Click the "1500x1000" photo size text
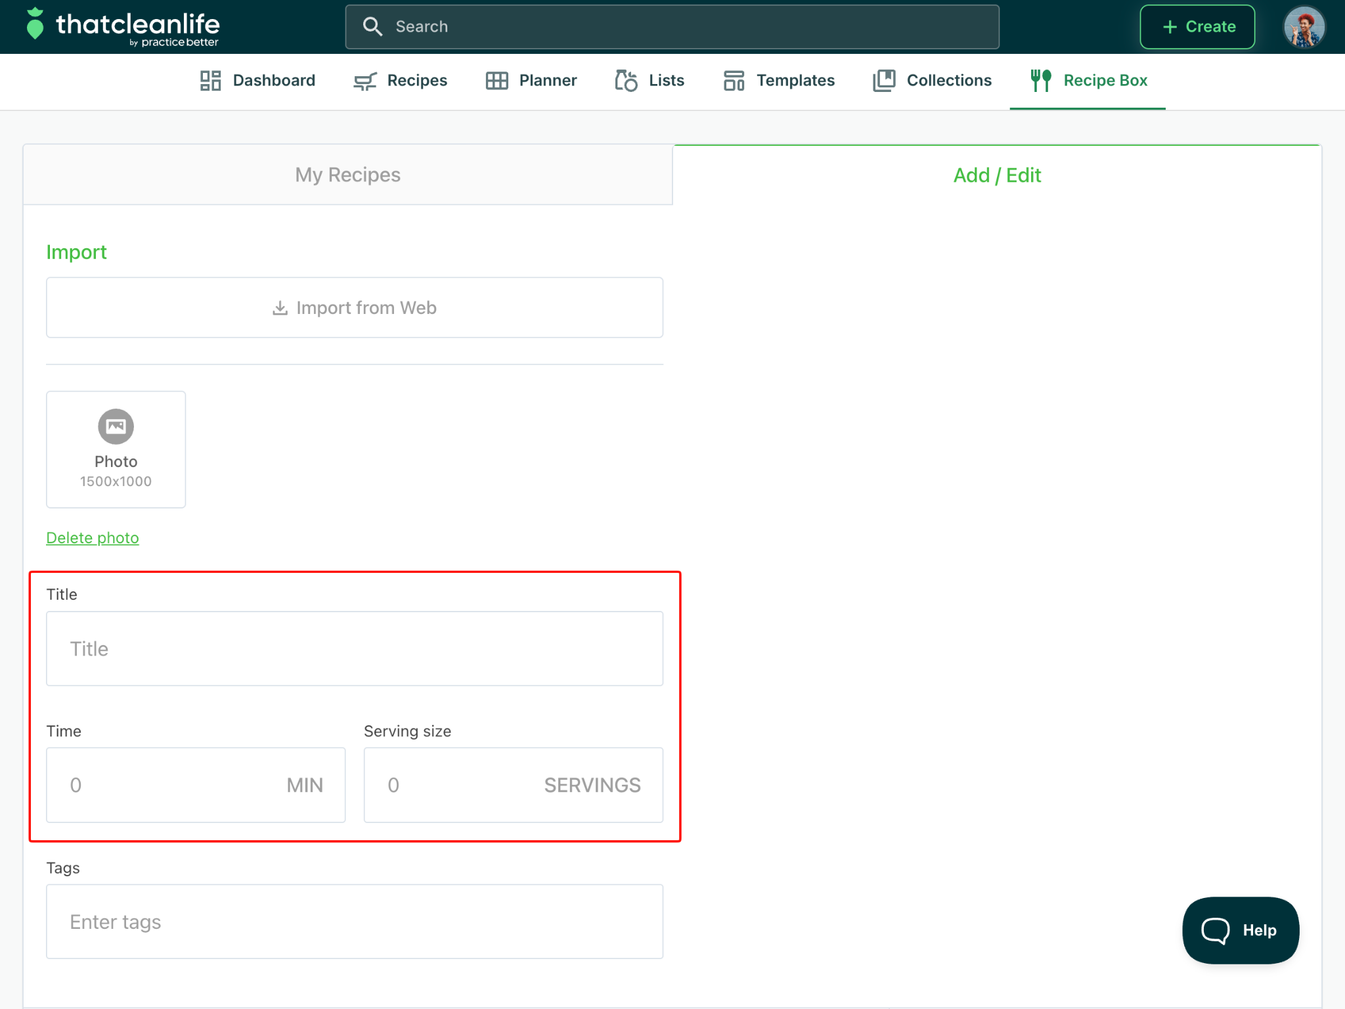Screen dimensions: 1345x1009 coord(116,482)
